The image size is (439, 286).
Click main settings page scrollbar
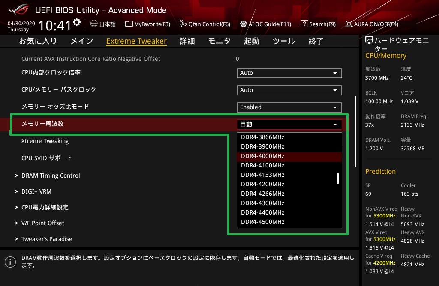point(355,131)
